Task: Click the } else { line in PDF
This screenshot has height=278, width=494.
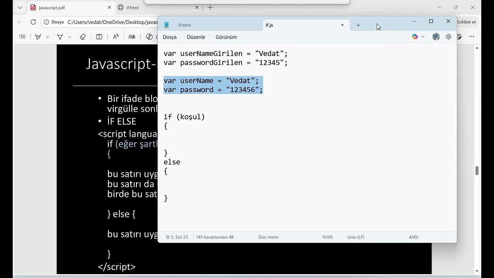Action: click(121, 214)
